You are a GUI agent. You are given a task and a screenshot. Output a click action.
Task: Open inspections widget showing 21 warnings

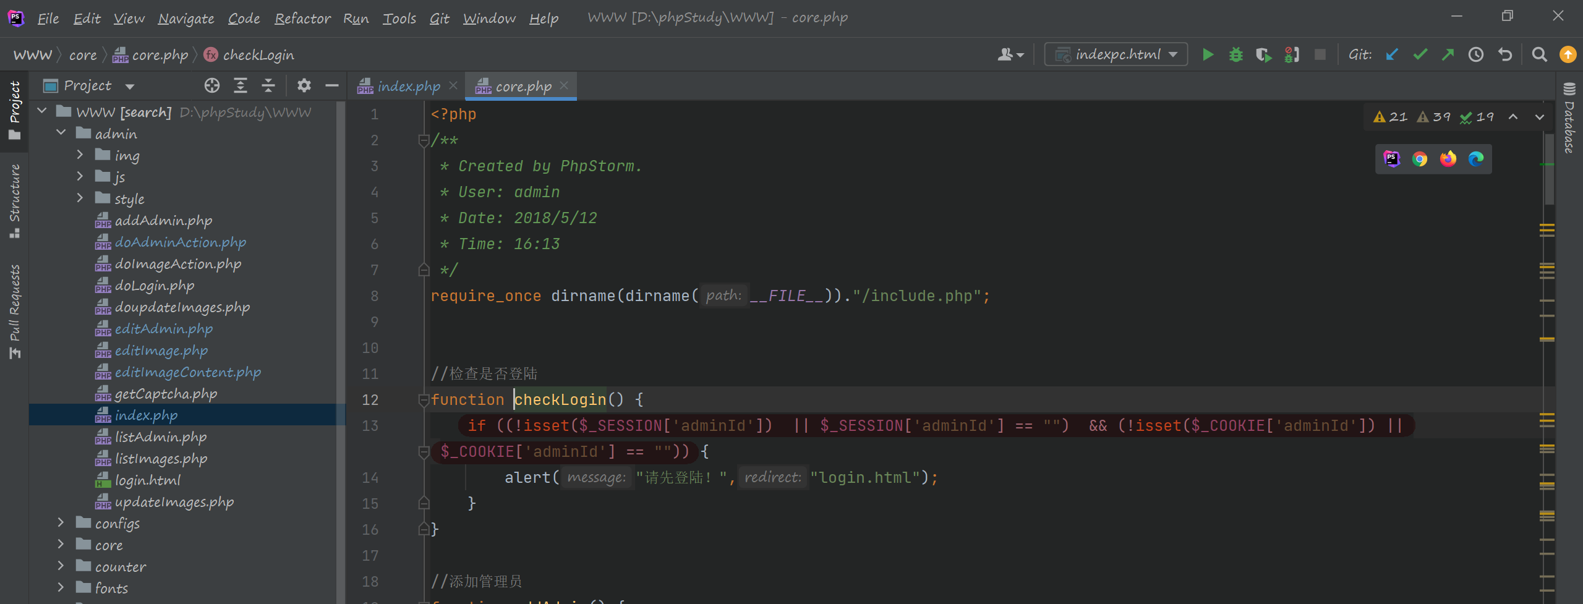(1389, 117)
